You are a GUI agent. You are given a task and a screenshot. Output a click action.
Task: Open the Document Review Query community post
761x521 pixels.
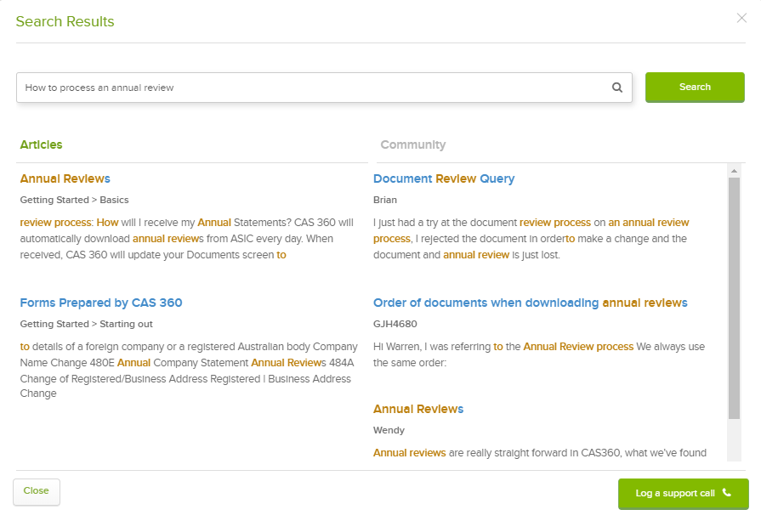[x=444, y=179]
